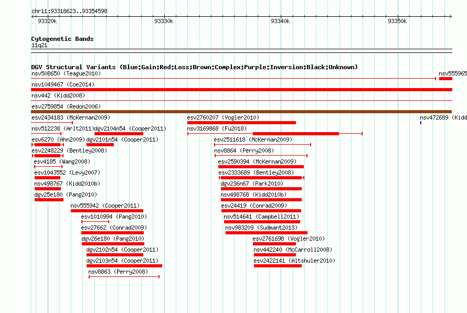
Task: Click the chr11:93318623..93354598 region label
Action: coord(69,11)
